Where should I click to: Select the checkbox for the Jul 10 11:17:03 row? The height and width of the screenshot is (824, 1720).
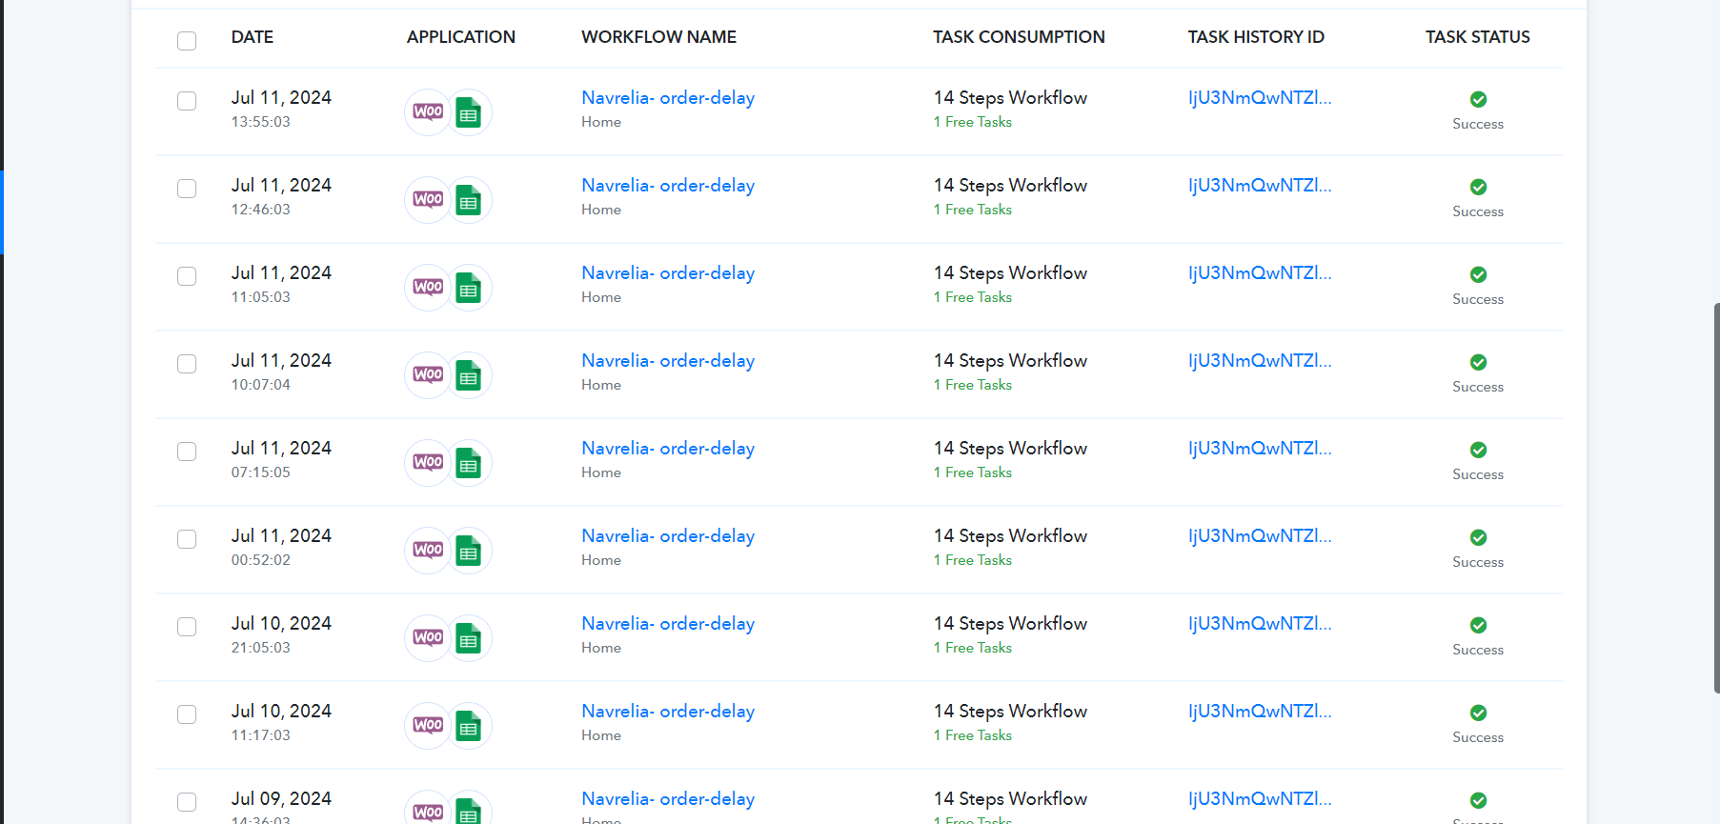pos(187,714)
